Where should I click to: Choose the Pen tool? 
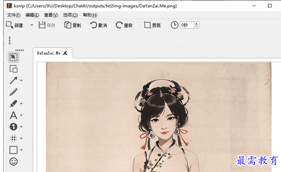tap(13, 92)
